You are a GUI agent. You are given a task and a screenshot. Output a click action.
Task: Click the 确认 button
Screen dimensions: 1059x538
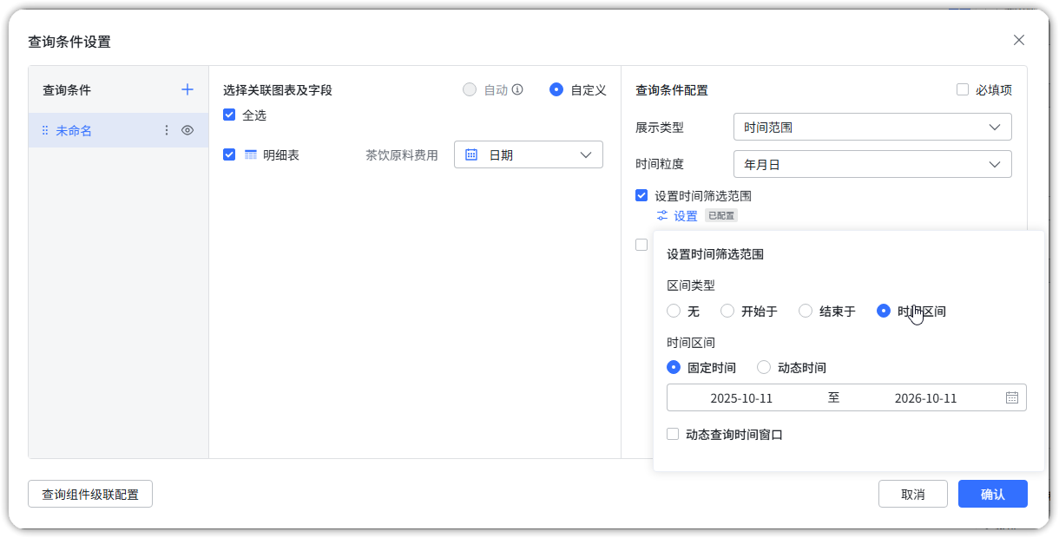992,494
